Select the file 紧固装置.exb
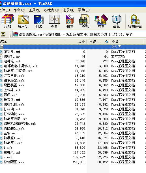The width and height of the screenshot is (146, 173). coord(14,85)
